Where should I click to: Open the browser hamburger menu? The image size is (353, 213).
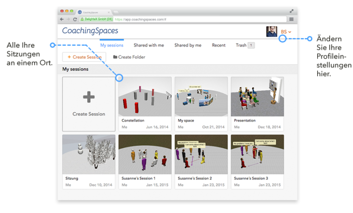291,19
